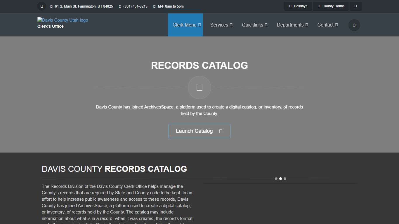Expand the Services dropdown menu
Screen dimensions: 399x224
tap(221, 25)
